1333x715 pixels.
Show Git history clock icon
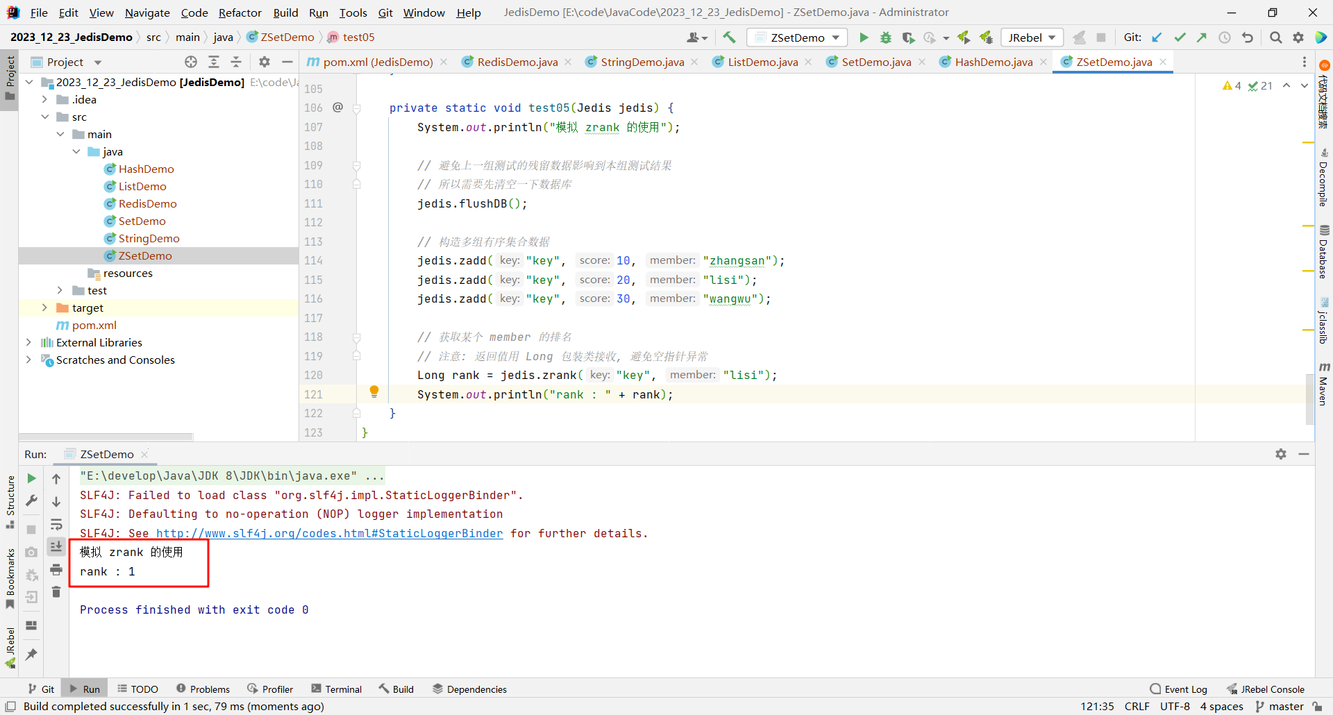pos(1225,37)
